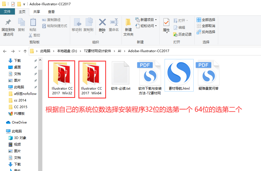
Task: Open 3D 对象 under 此电脑
Action: [x=17, y=138]
